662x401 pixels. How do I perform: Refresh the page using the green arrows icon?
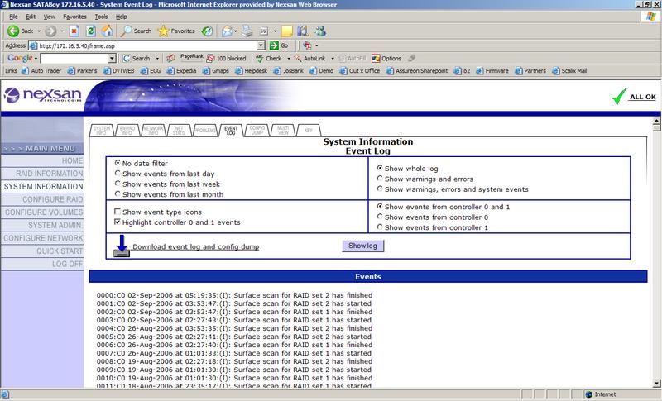91,31
